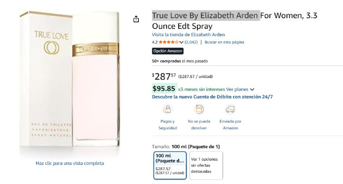Select the 100 ml (Paquete de 1) size option
The height and width of the screenshot is (184, 343).
click(170, 165)
